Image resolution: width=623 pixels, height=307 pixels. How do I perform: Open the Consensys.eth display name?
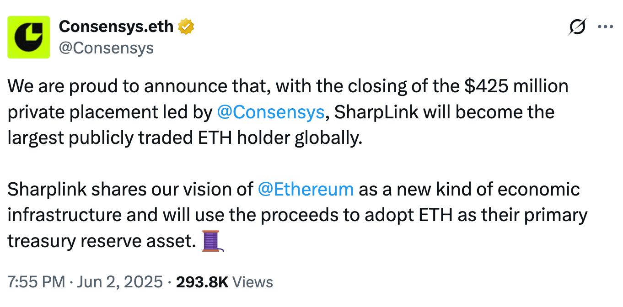click(116, 27)
